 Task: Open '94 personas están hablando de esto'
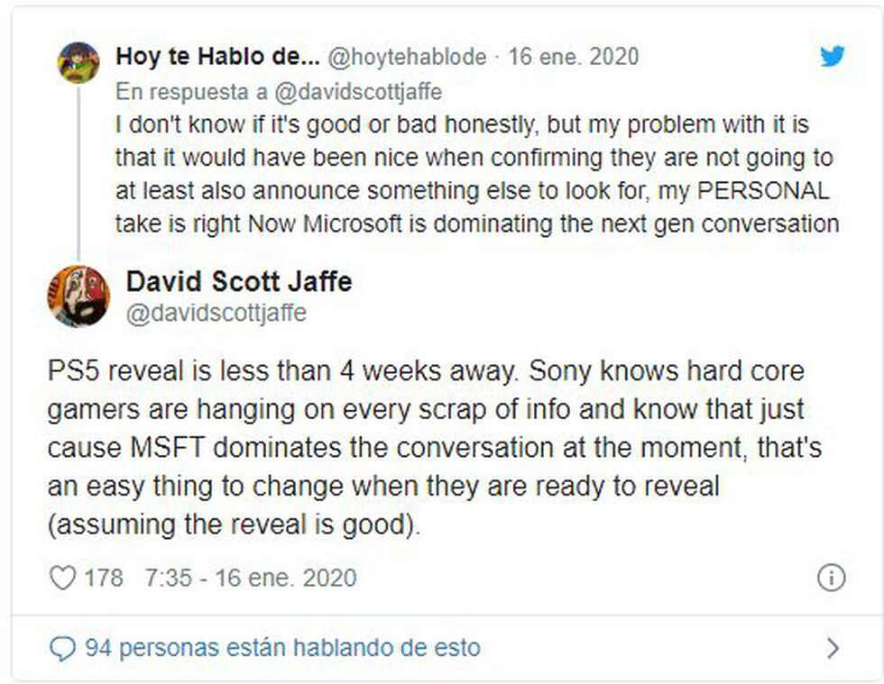tap(282, 647)
